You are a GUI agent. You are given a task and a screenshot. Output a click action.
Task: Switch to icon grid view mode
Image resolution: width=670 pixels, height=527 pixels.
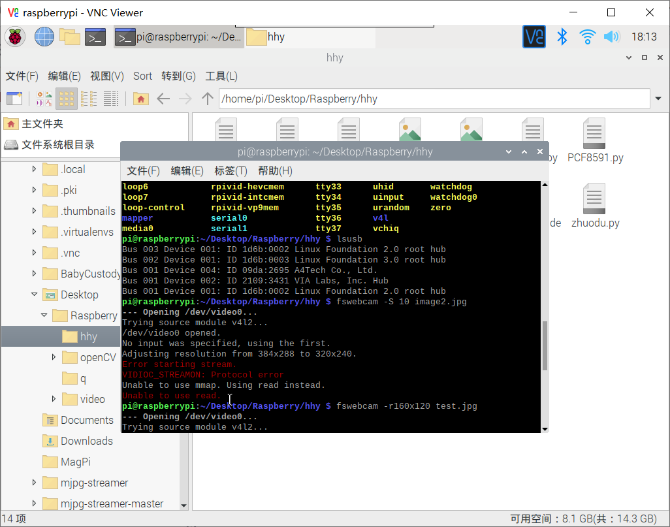coord(66,99)
